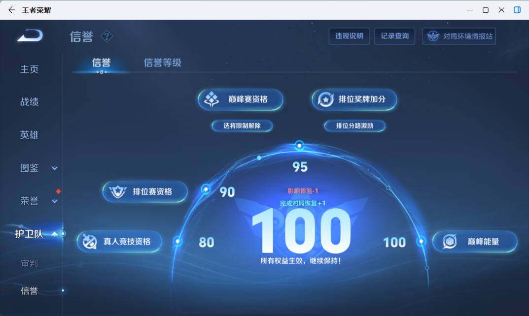
Task: Click the split-screen icon in the title bar
Action: [x=517, y=10]
